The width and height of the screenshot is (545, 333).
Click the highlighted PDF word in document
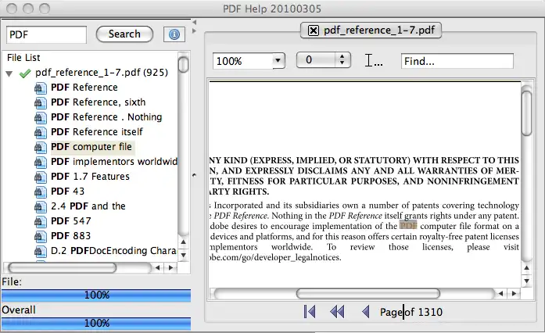pyautogui.click(x=408, y=226)
